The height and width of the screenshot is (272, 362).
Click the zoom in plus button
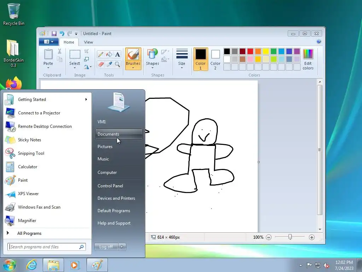pyautogui.click(x=312, y=237)
